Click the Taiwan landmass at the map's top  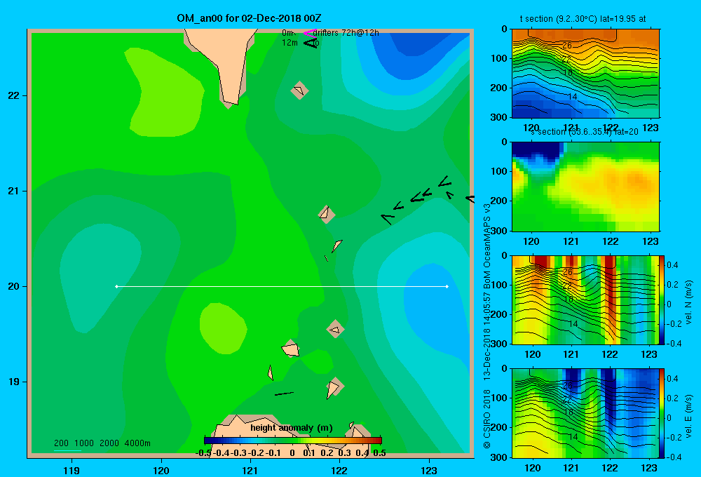pos(224,62)
